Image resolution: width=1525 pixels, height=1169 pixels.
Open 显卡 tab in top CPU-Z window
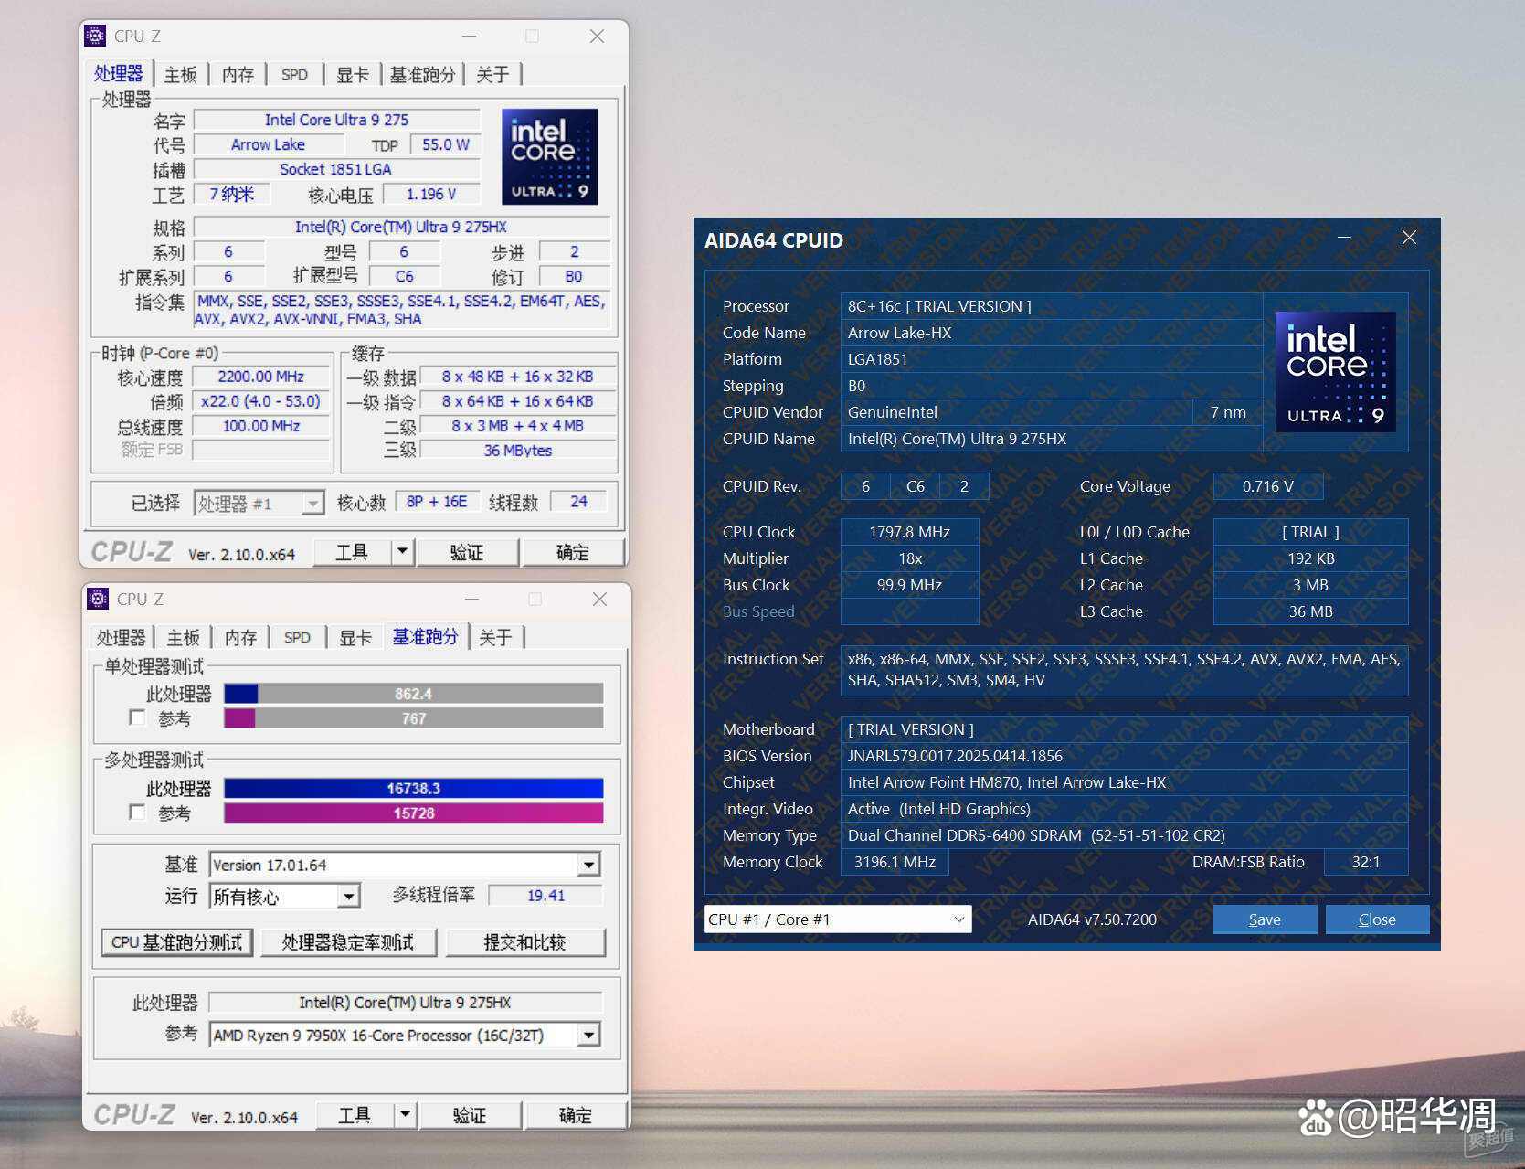point(352,74)
